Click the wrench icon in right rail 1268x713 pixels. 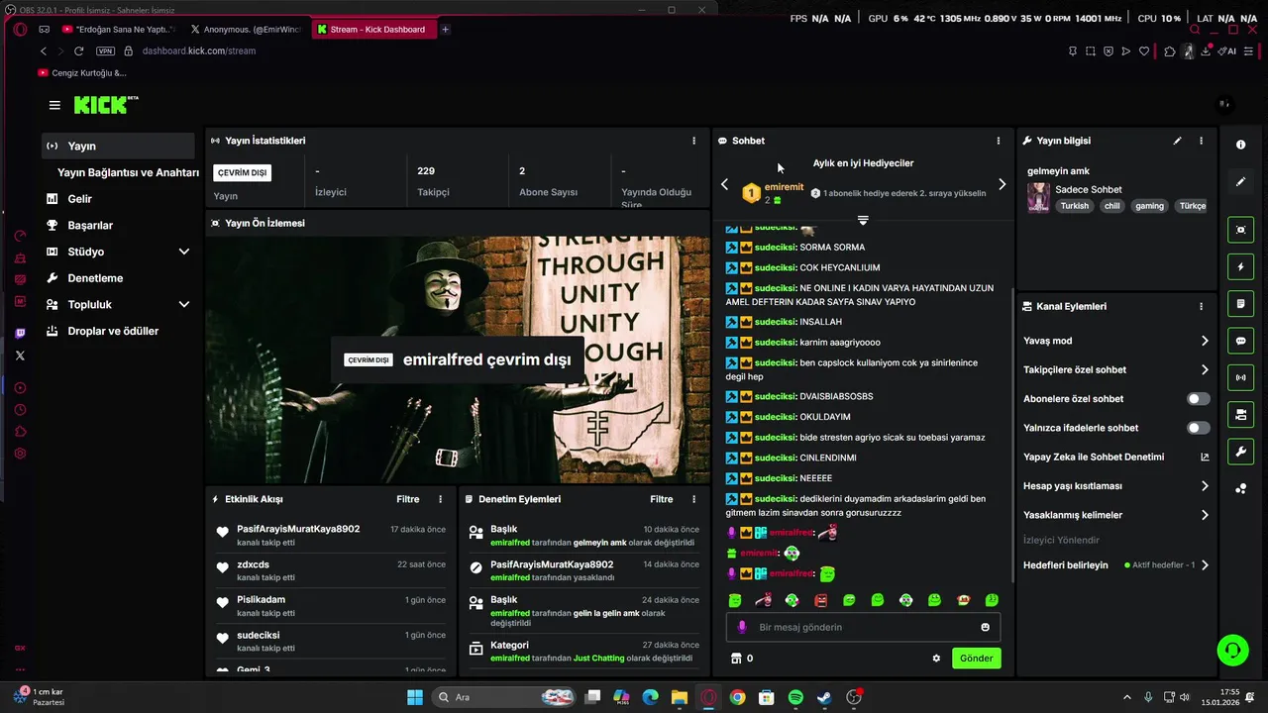[x=1240, y=452]
